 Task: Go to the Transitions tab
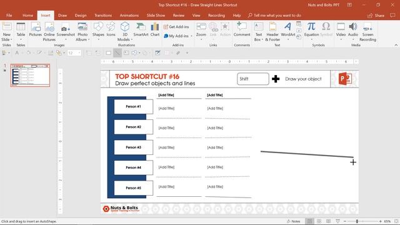click(103, 15)
